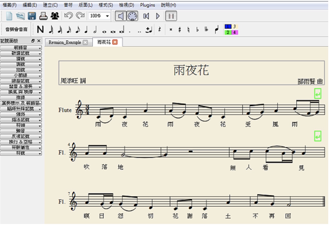
Task: Apply the double sharp accidental
Action: point(171,30)
